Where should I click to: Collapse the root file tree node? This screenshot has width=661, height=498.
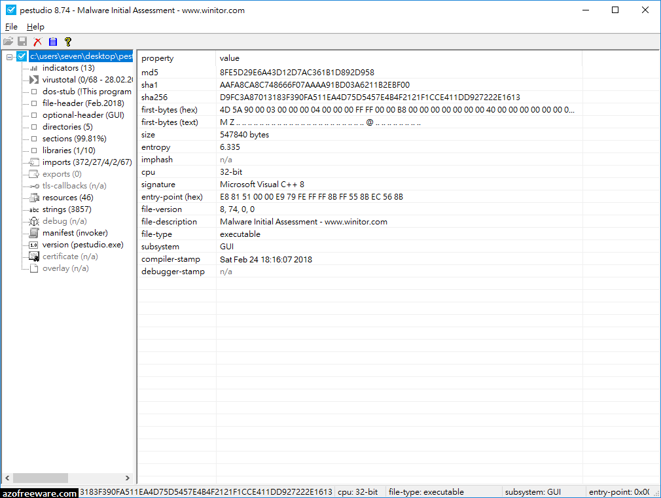(9, 56)
